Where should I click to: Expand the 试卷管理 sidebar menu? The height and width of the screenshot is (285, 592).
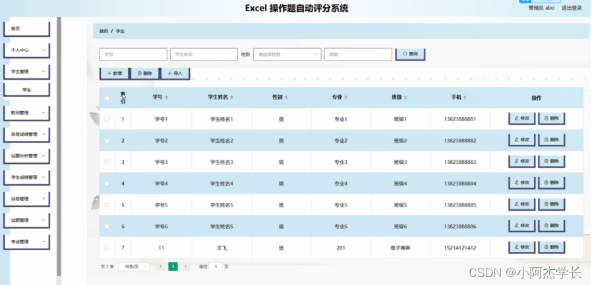(x=26, y=199)
